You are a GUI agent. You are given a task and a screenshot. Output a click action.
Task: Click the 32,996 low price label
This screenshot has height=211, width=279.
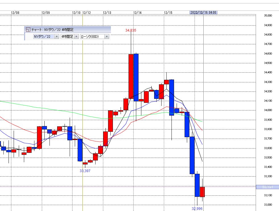click(197, 209)
